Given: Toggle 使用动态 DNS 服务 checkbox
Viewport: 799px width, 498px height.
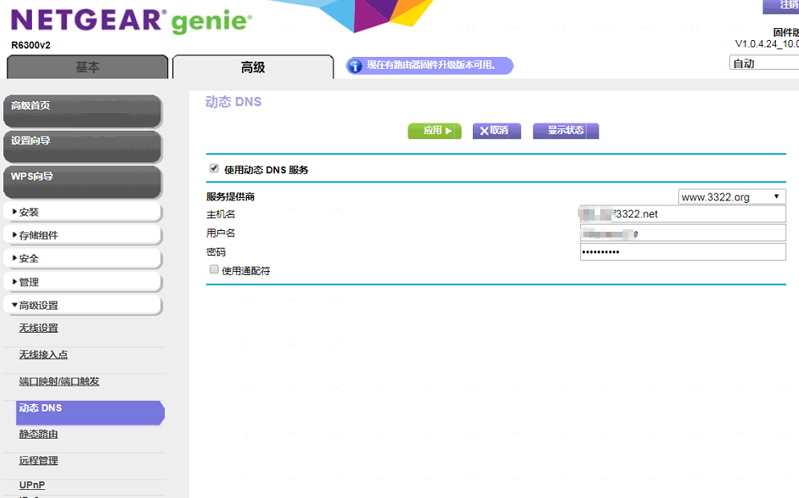Looking at the screenshot, I should (214, 168).
